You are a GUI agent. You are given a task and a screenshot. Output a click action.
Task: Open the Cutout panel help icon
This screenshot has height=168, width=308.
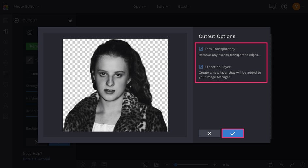click(70, 20)
